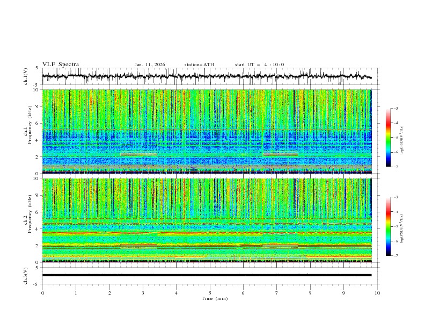Click the start UT time label
425x329 pixels.
click(x=259, y=65)
